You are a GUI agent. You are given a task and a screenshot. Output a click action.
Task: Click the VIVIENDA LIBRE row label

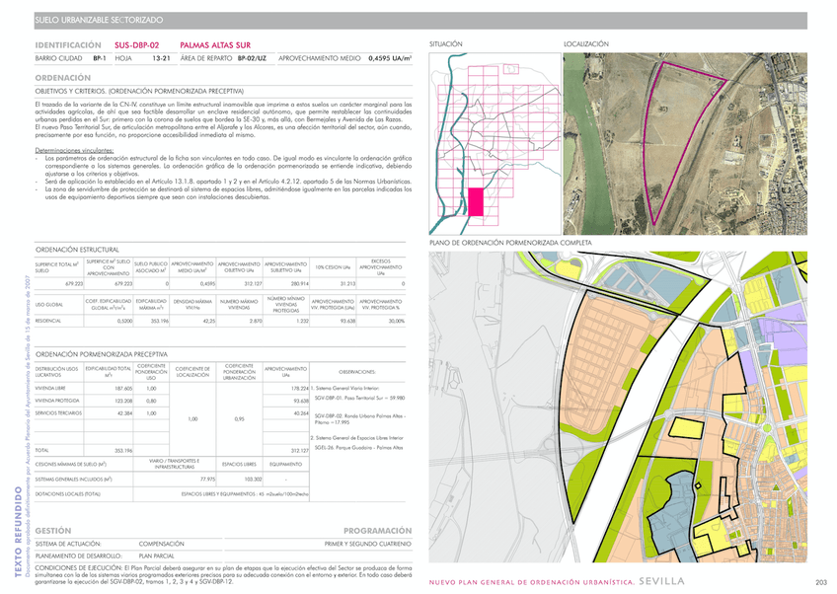(53, 388)
